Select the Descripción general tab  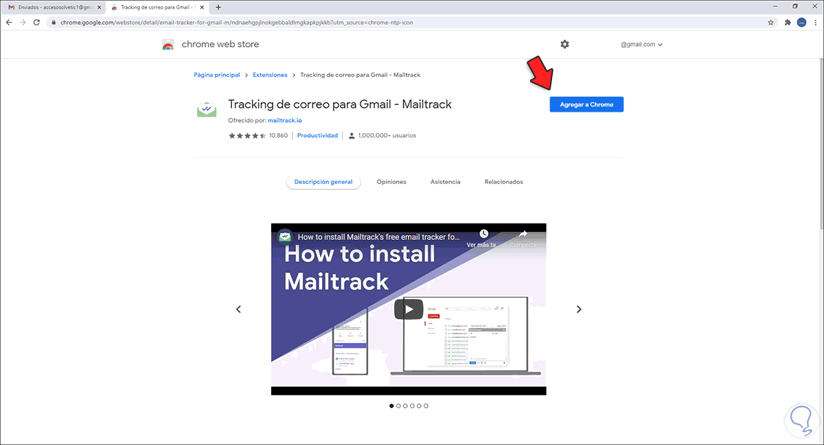(323, 182)
